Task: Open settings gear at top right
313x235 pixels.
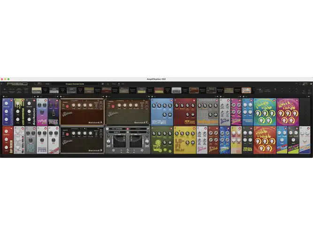Action: (x=311, y=84)
